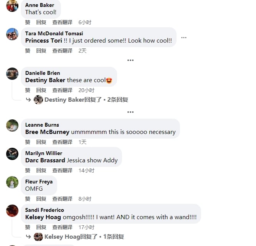Open Fleur Freya's avatar
Viewport: 256px width, 246px height.
click(x=12, y=182)
